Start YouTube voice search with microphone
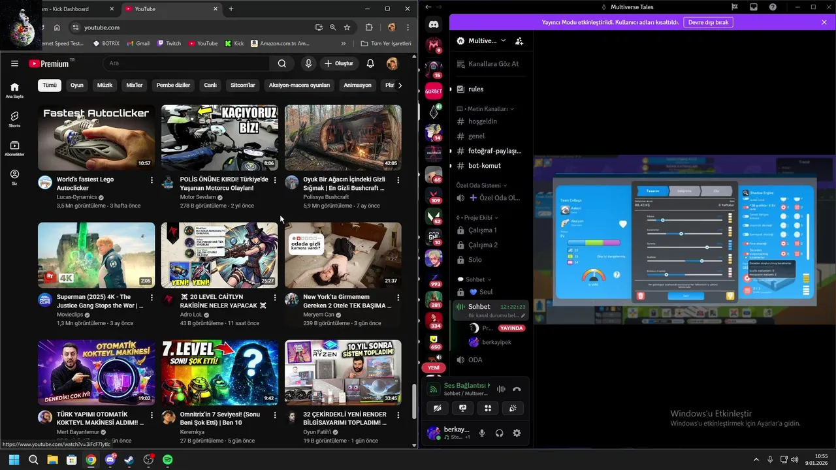The image size is (836, 470). point(308,63)
